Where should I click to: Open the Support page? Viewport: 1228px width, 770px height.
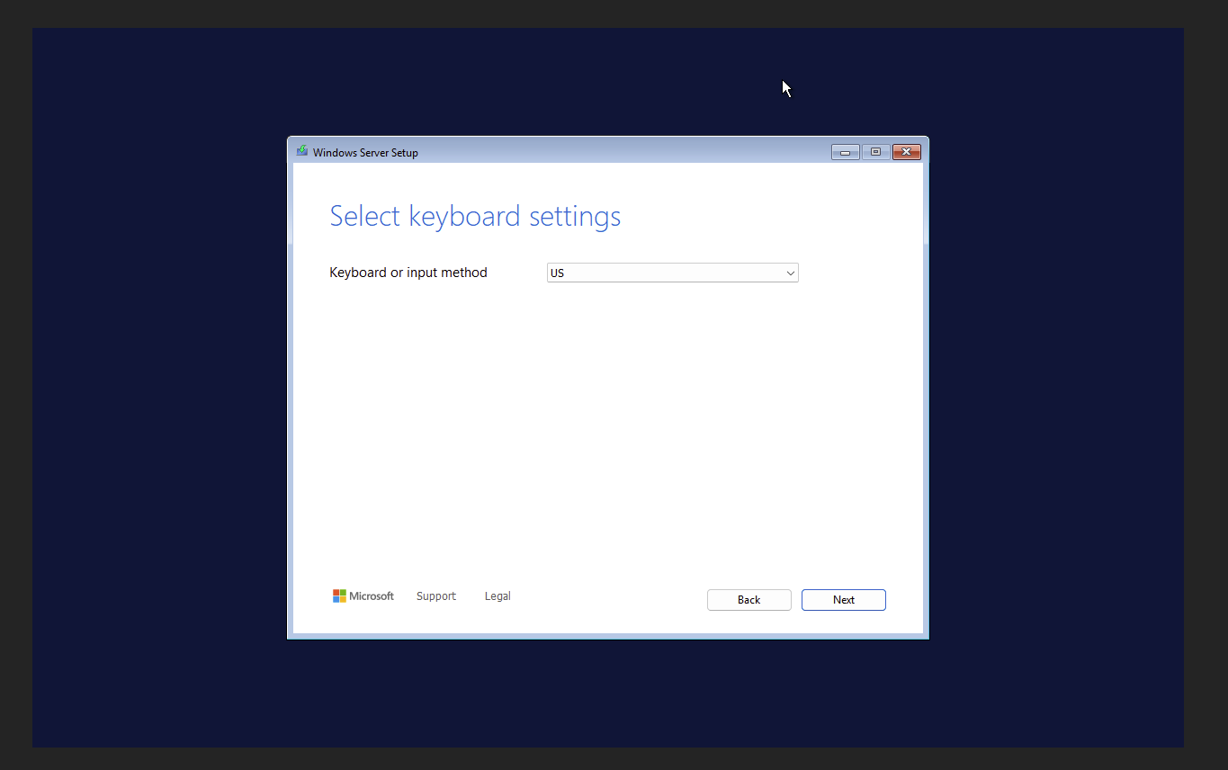click(x=435, y=595)
